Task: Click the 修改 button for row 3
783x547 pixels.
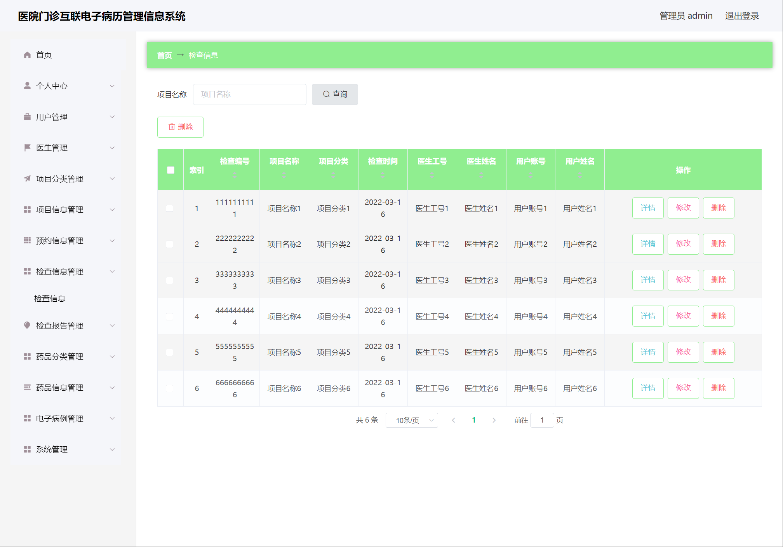Action: (683, 280)
